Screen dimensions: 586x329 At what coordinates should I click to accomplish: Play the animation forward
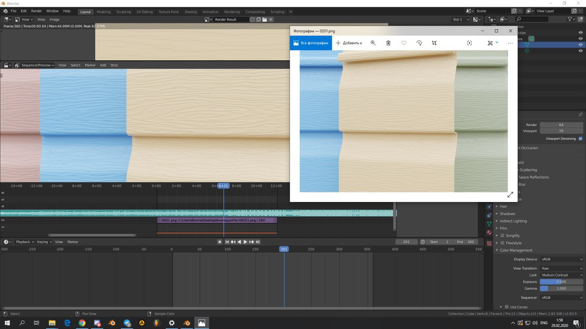tap(245, 242)
